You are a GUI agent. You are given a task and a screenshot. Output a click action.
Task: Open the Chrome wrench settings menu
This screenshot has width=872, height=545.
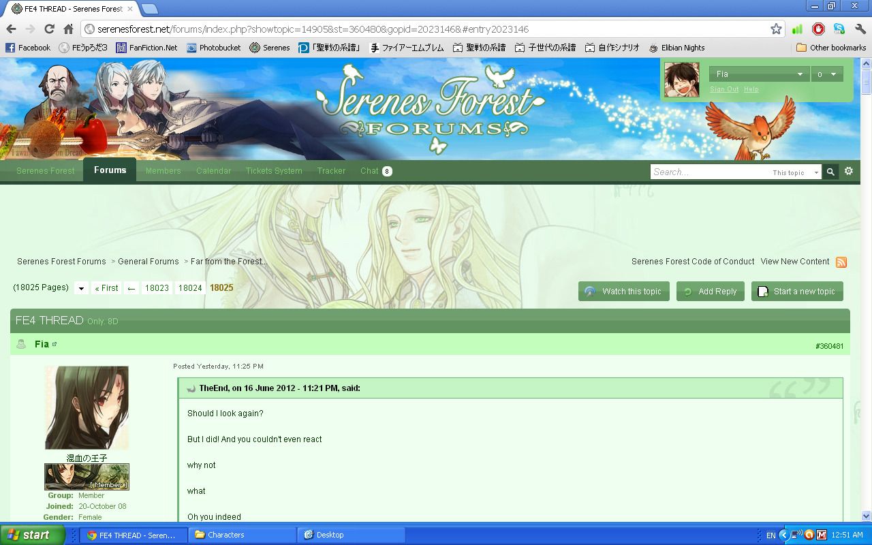[x=860, y=29]
